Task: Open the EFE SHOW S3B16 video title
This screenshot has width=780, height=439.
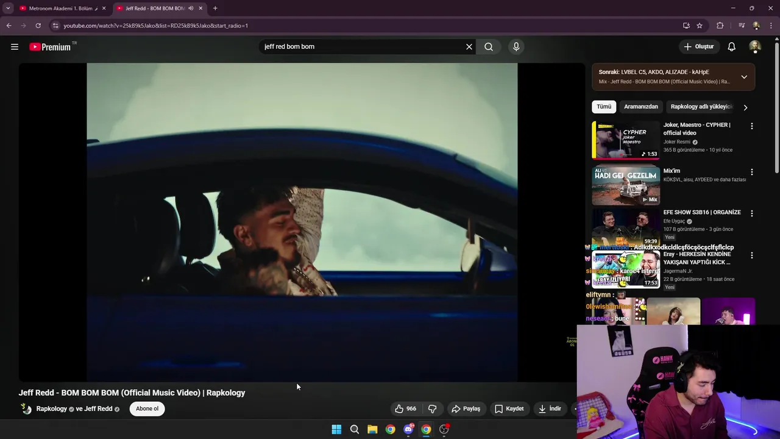Action: (702, 212)
